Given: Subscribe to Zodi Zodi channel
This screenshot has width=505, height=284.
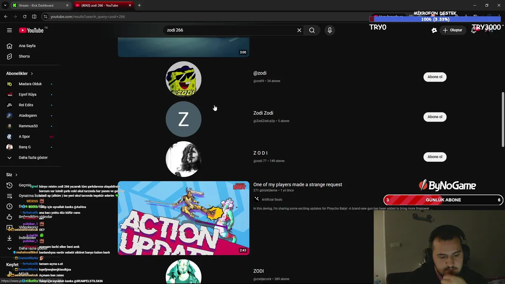Looking at the screenshot, I should click(435, 117).
